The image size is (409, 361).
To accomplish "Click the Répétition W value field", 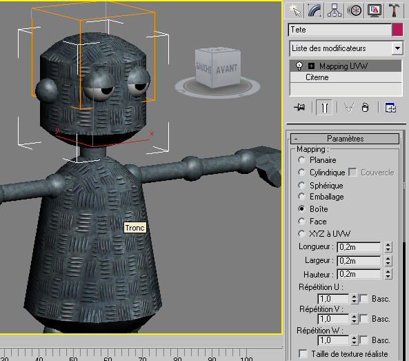I will 333,340.
